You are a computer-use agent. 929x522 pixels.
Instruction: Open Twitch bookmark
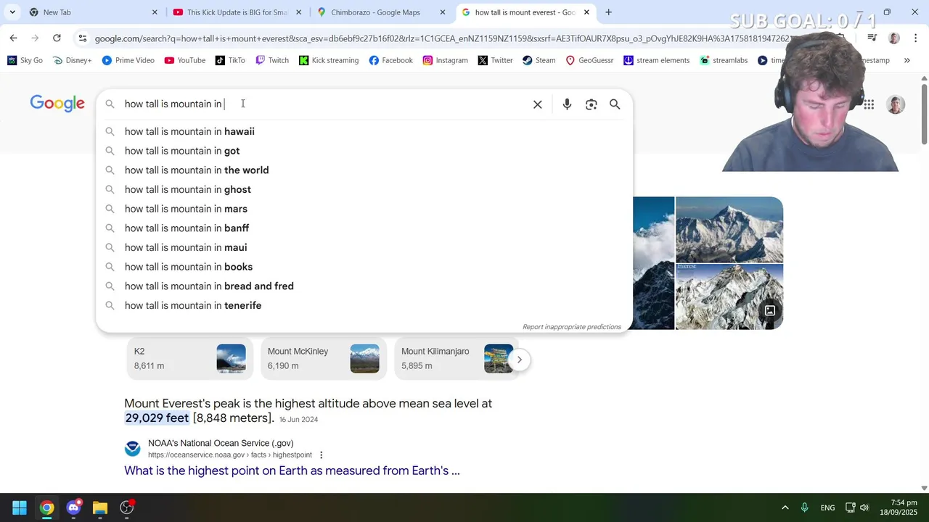coord(272,60)
